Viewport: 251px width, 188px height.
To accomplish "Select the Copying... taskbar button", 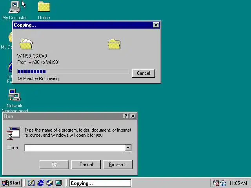I will tap(100, 183).
